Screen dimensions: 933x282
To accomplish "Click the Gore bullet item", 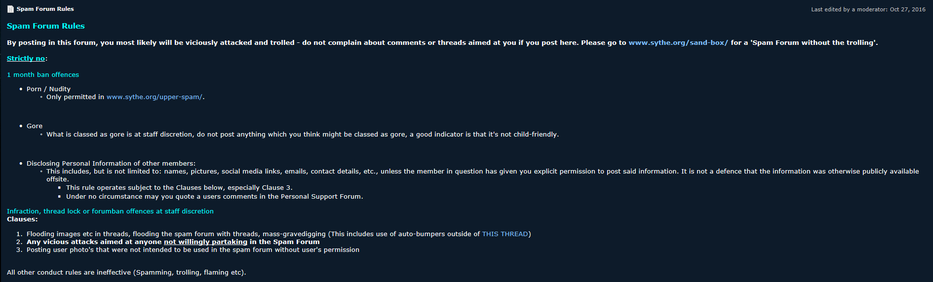I will pyautogui.click(x=35, y=126).
